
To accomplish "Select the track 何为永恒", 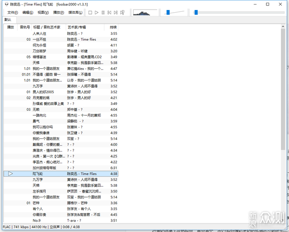I will 61,45.
